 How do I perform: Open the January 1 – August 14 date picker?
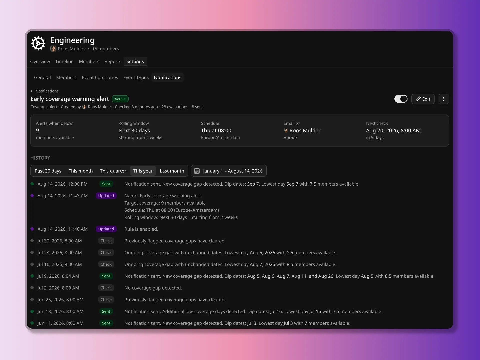pyautogui.click(x=229, y=171)
